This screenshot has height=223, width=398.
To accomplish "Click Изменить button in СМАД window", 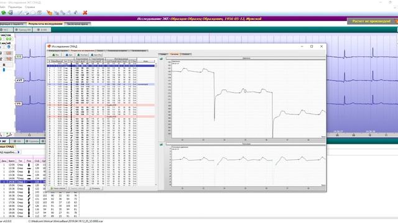I will [95, 188].
